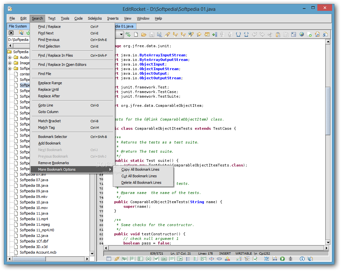Click the Match Bracket parentheses icon
The image size is (341, 271).
click(x=238, y=34)
